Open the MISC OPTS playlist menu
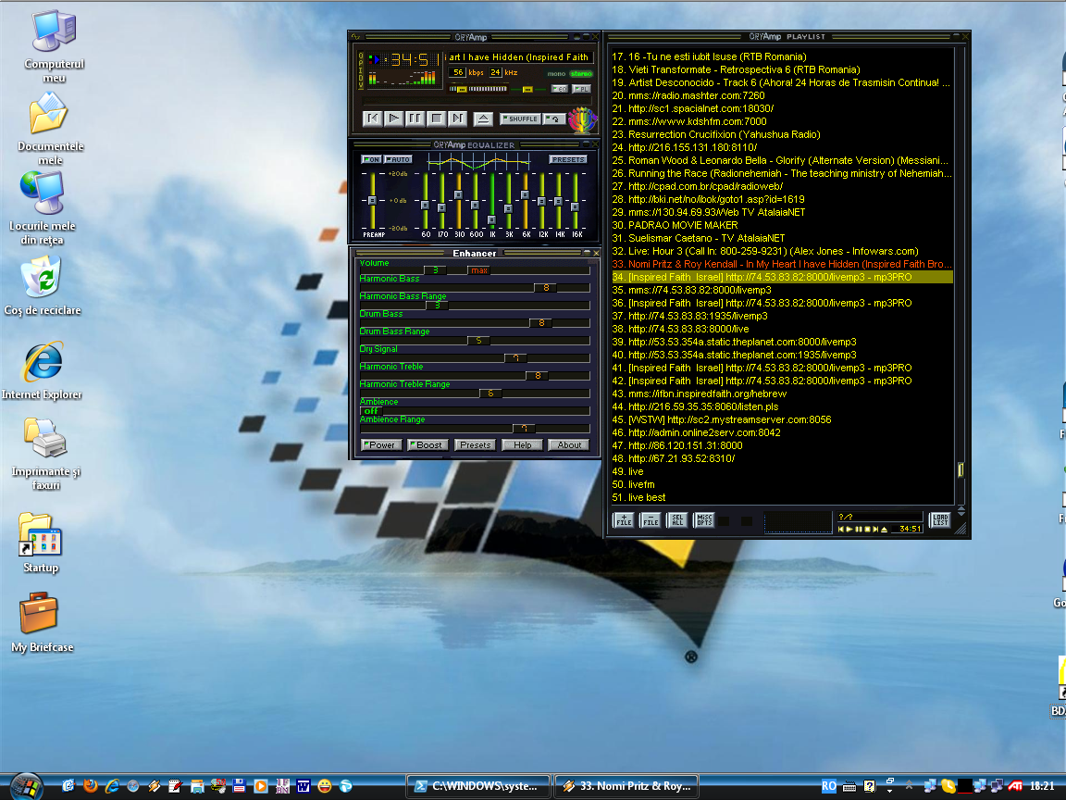This screenshot has width=1066, height=800. point(704,520)
